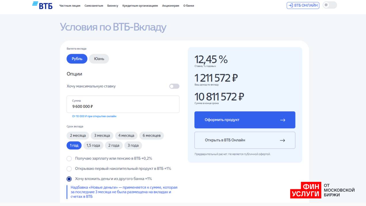The image size is (366, 206).
Task: Click the VTB logo icon
Action: (42, 5)
